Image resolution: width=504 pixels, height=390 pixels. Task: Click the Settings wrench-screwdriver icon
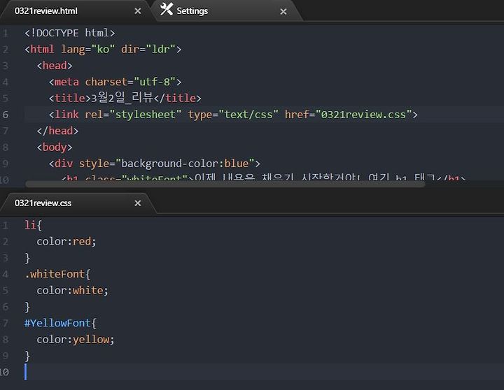[x=167, y=9]
